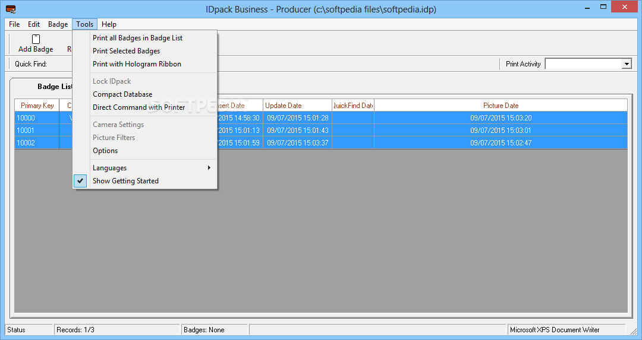Click the Records: 1/3 status entry
Image resolution: width=642 pixels, height=340 pixels.
(x=117, y=330)
